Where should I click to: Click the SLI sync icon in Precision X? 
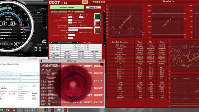44,42
